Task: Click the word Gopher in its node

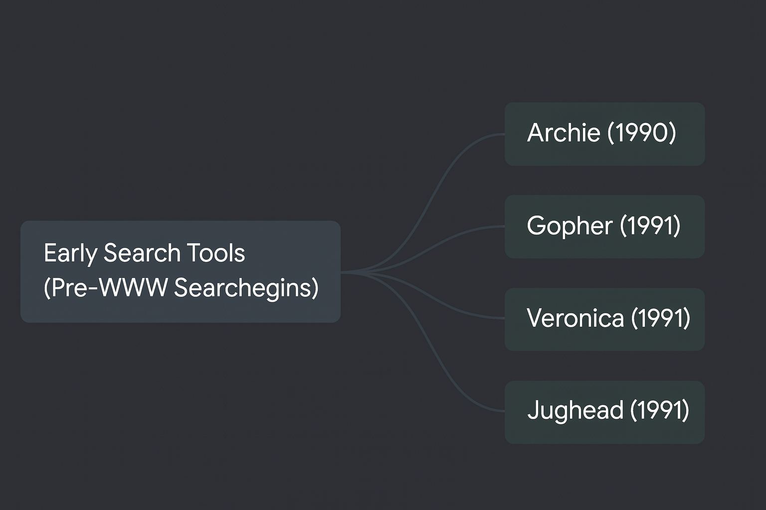Action: [x=570, y=226]
